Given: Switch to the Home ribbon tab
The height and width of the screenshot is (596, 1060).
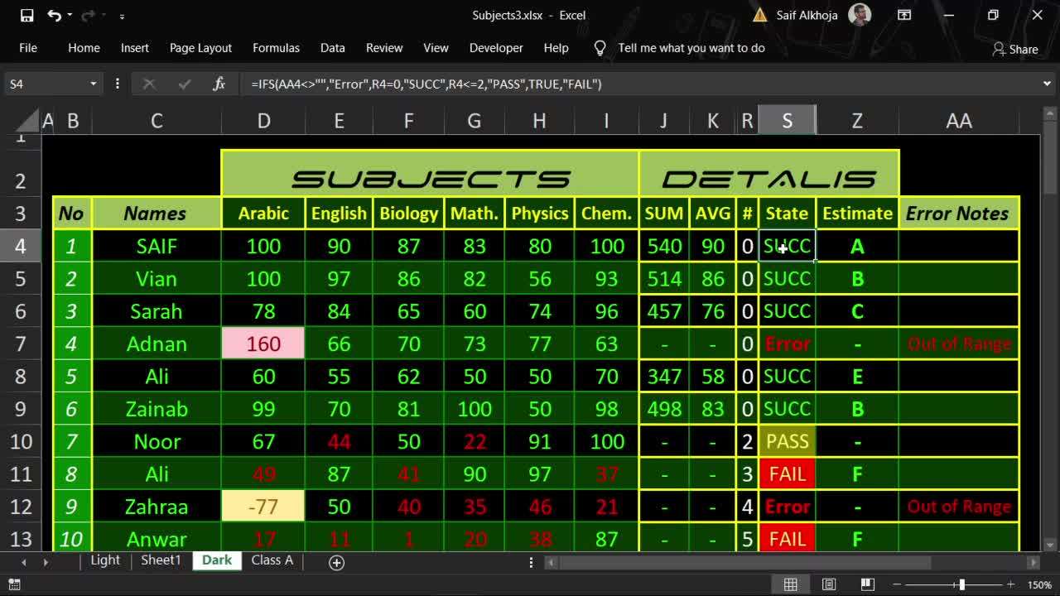Looking at the screenshot, I should click(x=84, y=48).
